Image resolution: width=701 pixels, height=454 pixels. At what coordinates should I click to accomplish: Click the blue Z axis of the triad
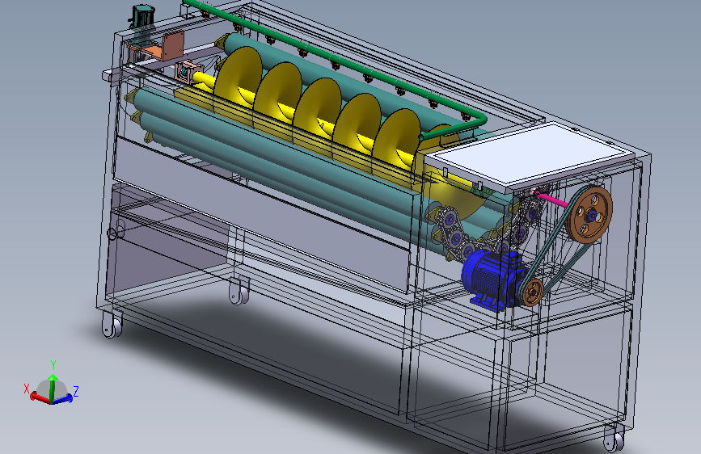pos(62,398)
